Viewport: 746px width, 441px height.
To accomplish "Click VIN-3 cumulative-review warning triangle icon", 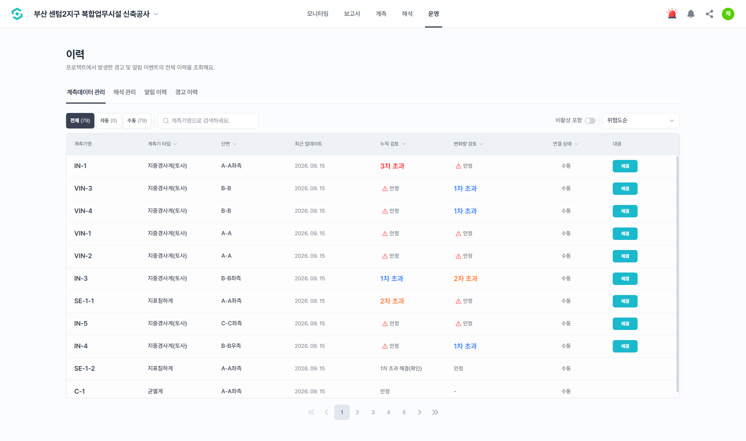I will [385, 189].
